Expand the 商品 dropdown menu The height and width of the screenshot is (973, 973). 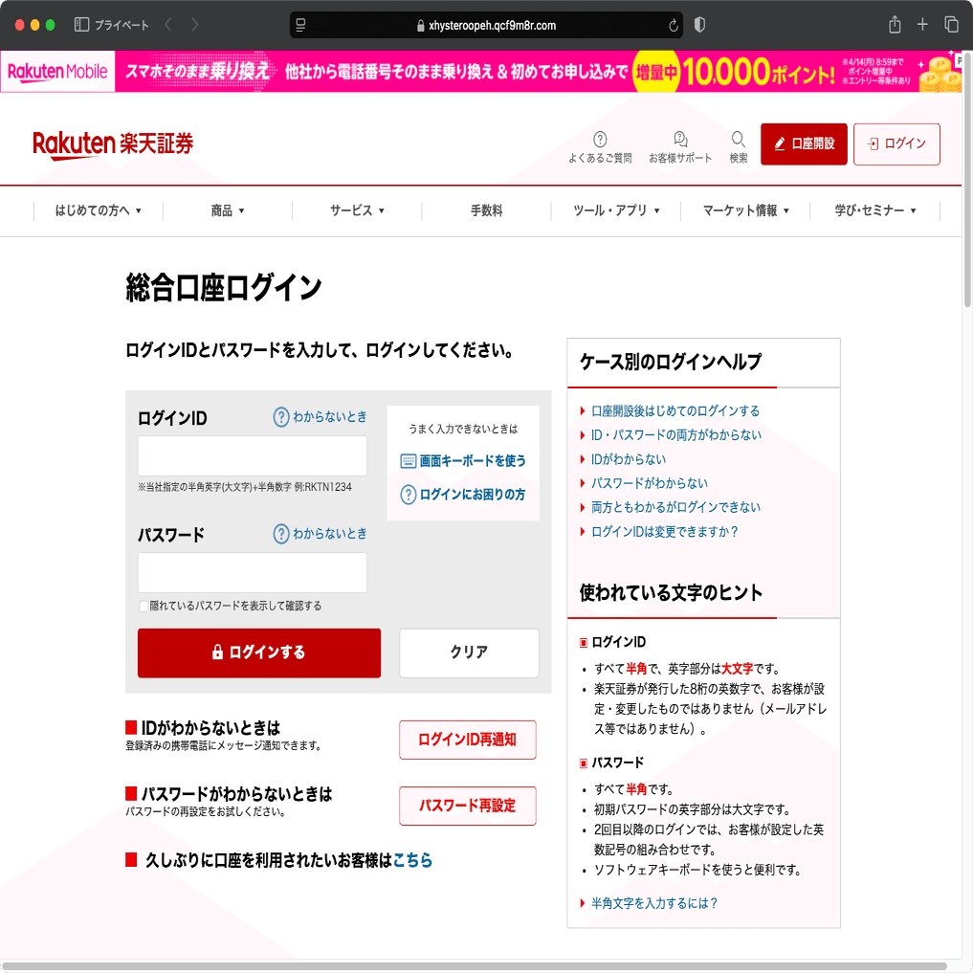pyautogui.click(x=226, y=210)
